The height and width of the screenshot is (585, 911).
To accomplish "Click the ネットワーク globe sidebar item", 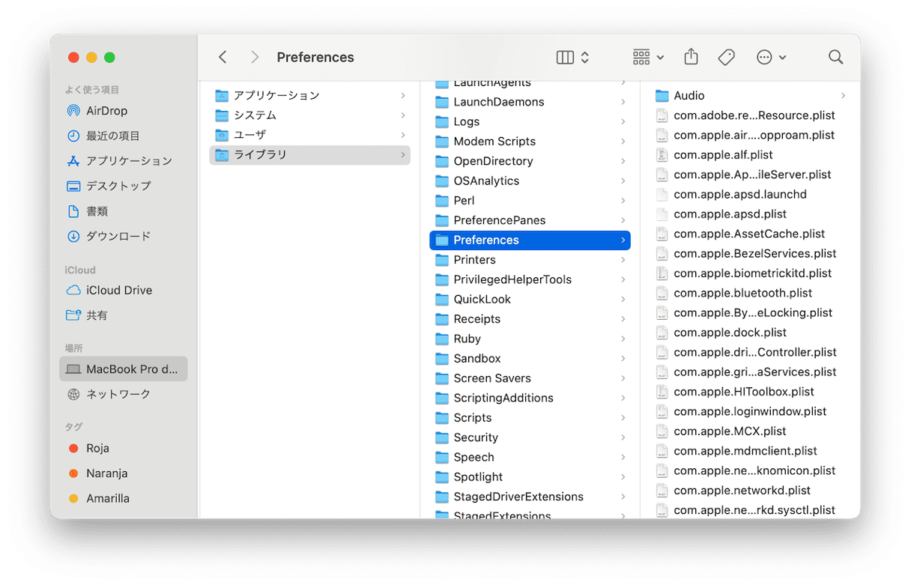I will [x=118, y=394].
